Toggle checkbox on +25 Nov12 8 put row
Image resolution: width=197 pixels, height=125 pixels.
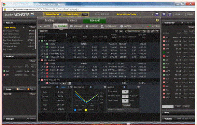coord(42,50)
